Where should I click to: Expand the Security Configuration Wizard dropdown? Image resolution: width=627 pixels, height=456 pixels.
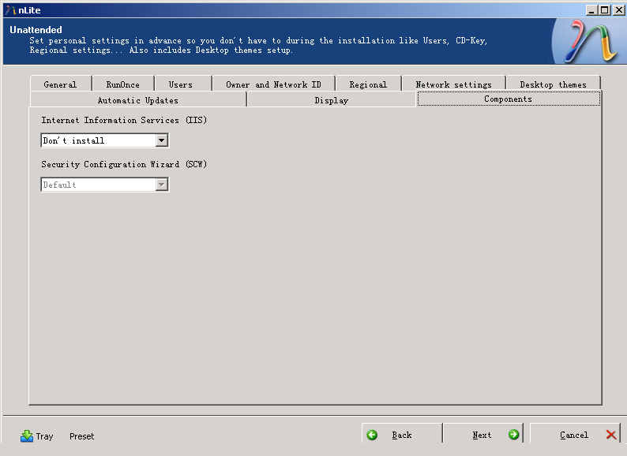(x=161, y=185)
